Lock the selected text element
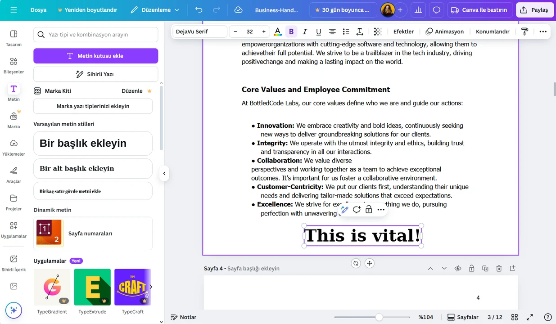556x324 pixels. pyautogui.click(x=369, y=210)
